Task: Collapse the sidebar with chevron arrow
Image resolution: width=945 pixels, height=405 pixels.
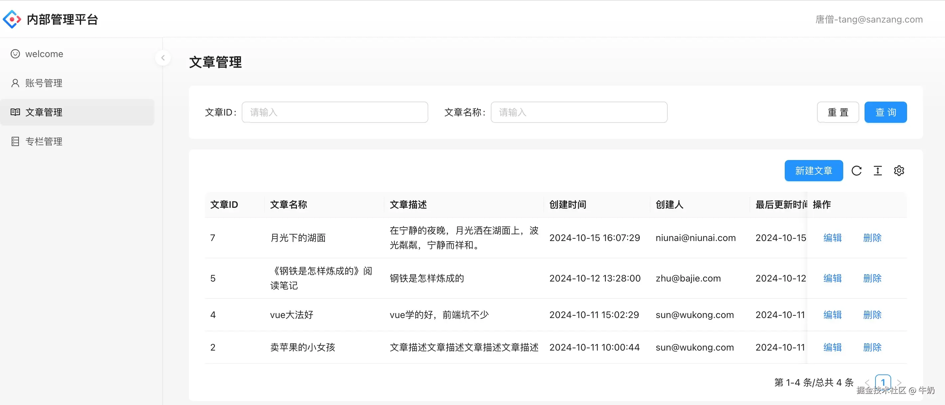Action: [163, 57]
